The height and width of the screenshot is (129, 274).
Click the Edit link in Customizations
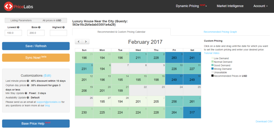coord(47,75)
